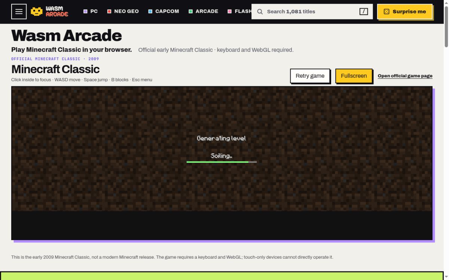Open the hamburger menu
The width and height of the screenshot is (449, 280).
click(19, 12)
